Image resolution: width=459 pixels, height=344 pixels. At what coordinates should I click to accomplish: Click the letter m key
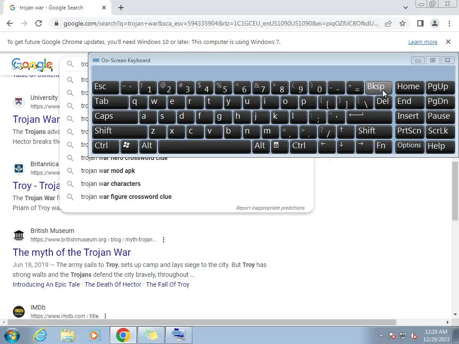[270, 132]
